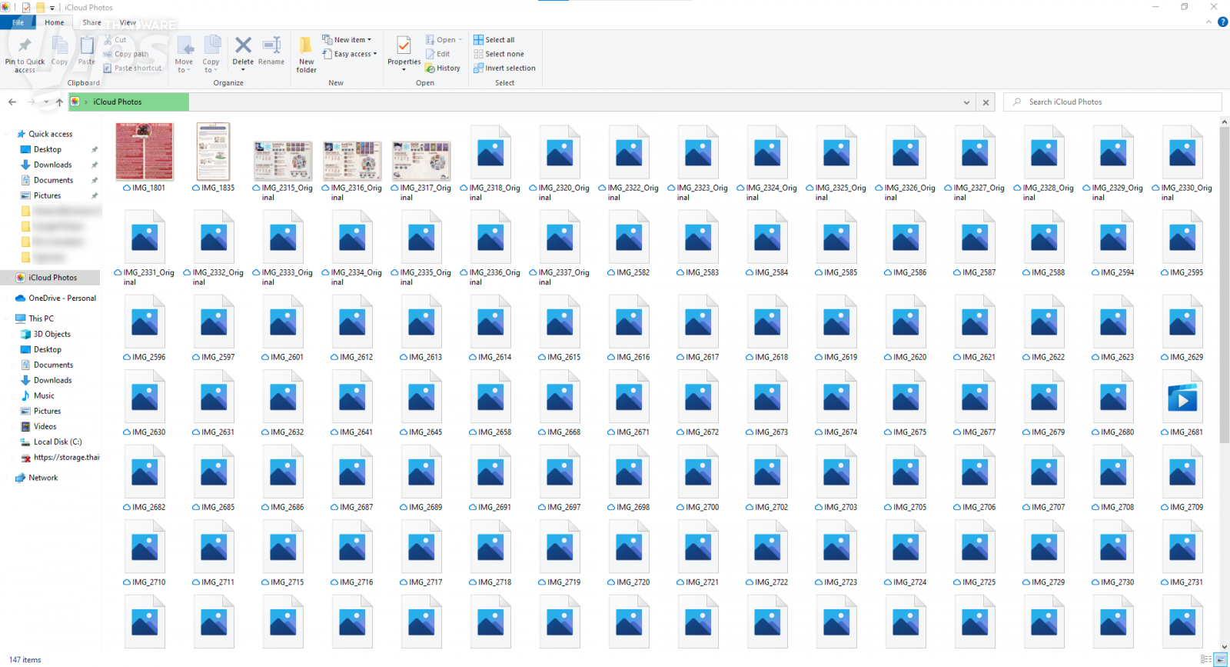Screen dimensions: 1230x667
Task: Open the Easy access dropdown
Action: click(x=350, y=54)
